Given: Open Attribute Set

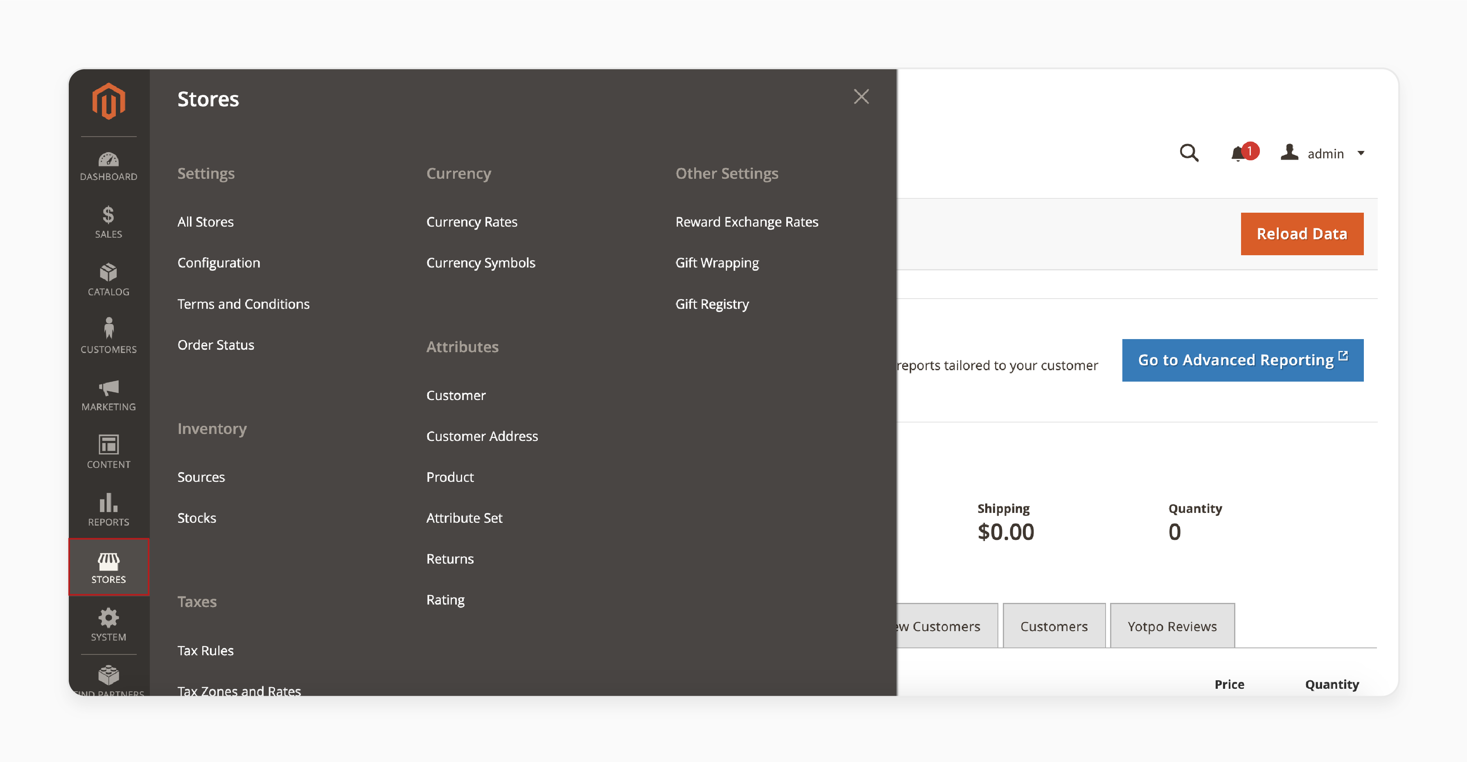Looking at the screenshot, I should [x=464, y=518].
